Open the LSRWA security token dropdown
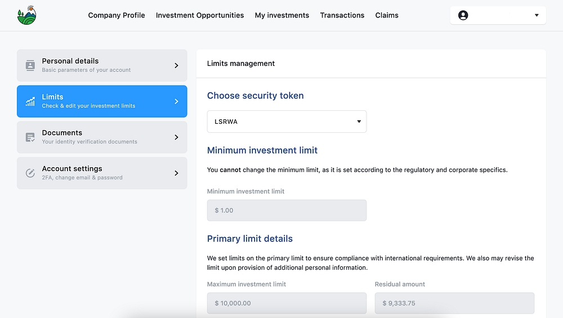The image size is (563, 318). (x=287, y=122)
